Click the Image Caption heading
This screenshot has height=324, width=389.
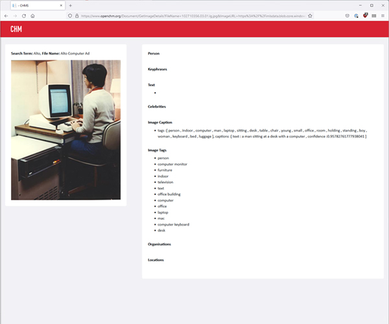pyautogui.click(x=160, y=122)
